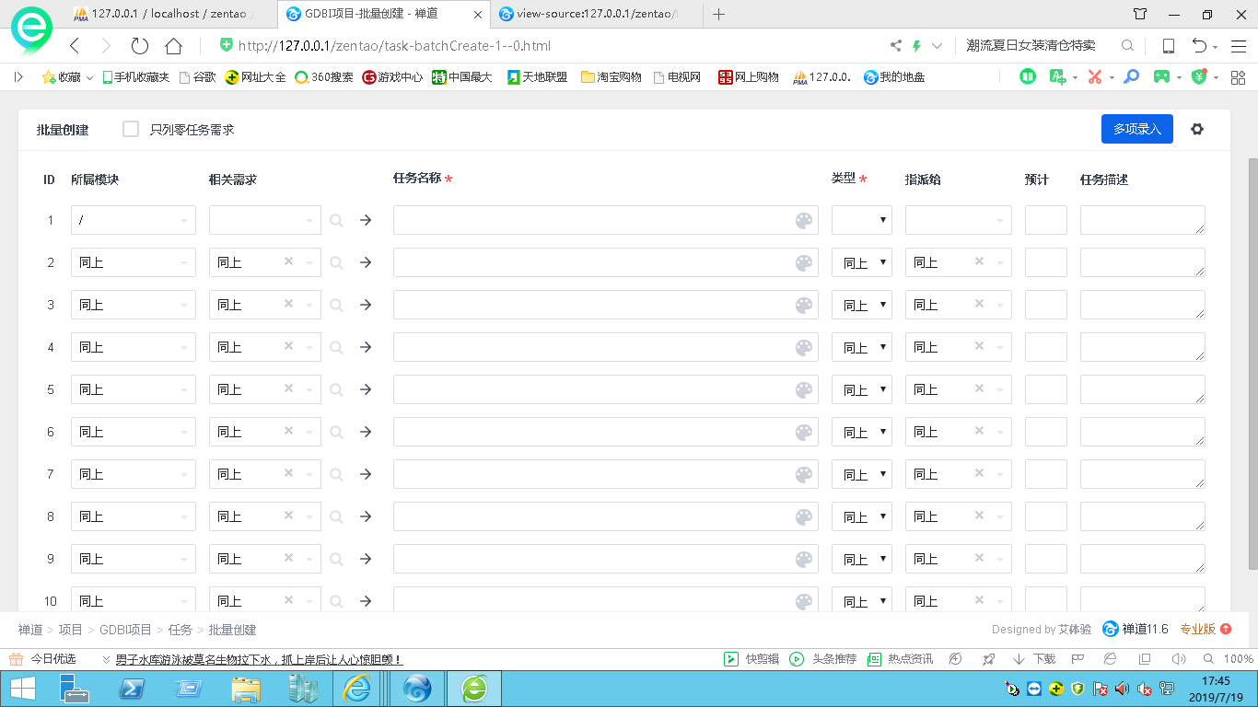Click the scissors screenshot extension icon
1258x707 pixels.
pyautogui.click(x=1095, y=77)
